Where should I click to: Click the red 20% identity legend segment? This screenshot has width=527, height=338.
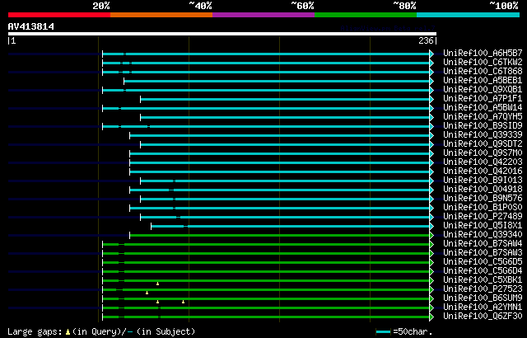coord(59,15)
